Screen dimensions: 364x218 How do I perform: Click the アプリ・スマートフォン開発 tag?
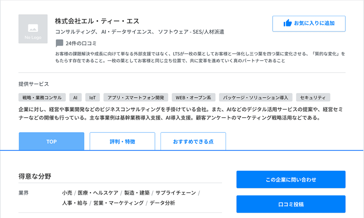coord(136,98)
